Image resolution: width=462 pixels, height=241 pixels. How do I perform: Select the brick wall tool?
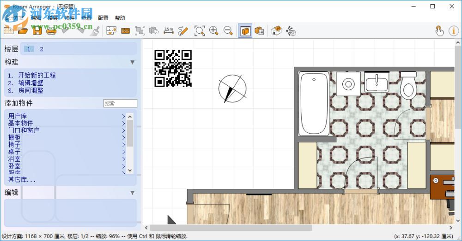coord(125,31)
